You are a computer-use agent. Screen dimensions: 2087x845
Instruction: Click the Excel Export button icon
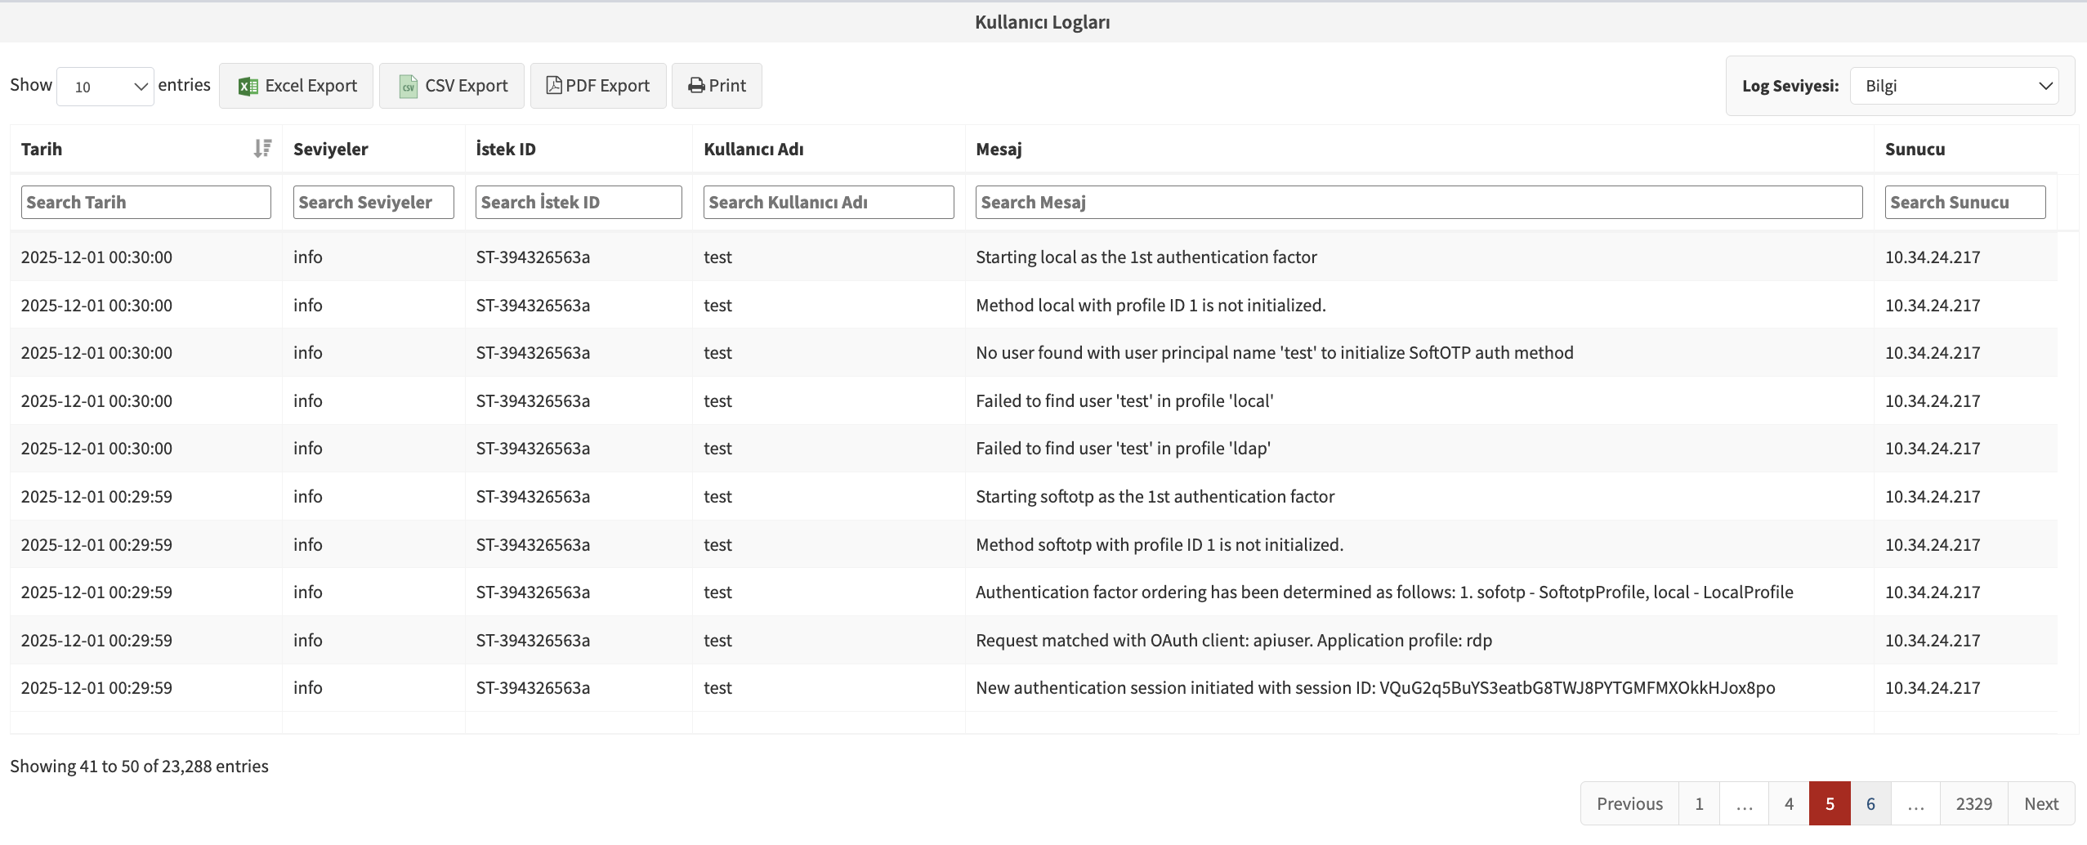point(248,86)
